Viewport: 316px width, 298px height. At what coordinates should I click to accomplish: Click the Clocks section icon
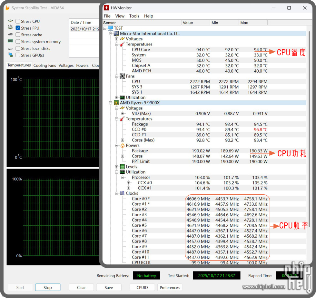122,193
